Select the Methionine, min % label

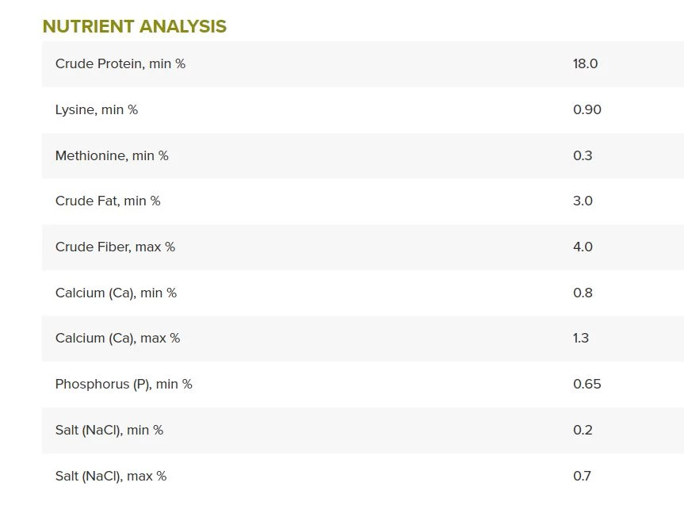tap(112, 155)
